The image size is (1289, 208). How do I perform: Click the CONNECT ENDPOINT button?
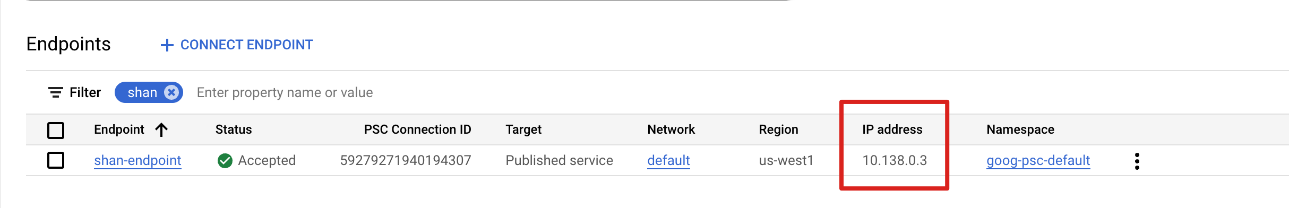click(237, 45)
